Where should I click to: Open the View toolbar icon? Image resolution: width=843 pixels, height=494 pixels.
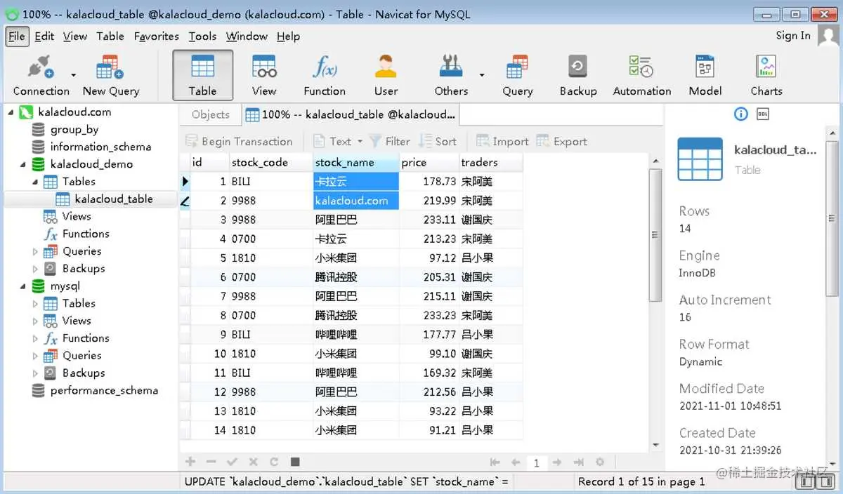[264, 76]
